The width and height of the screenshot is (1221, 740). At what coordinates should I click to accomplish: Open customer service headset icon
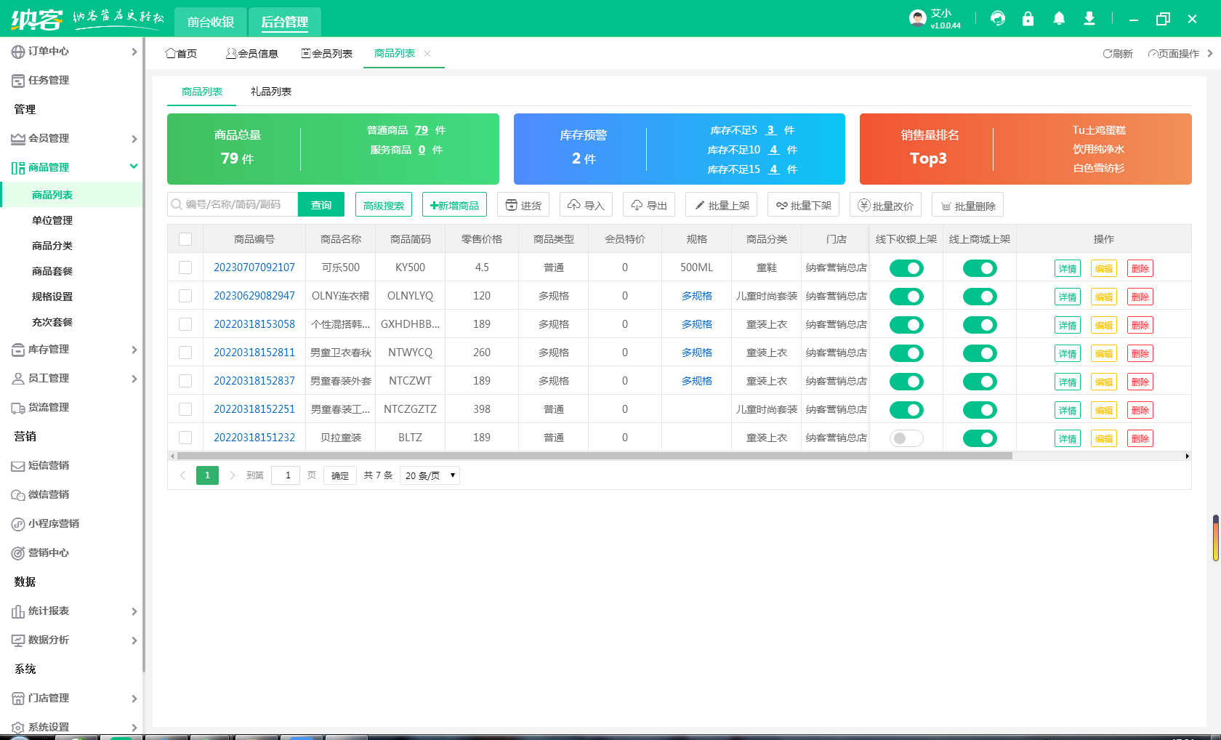point(998,19)
